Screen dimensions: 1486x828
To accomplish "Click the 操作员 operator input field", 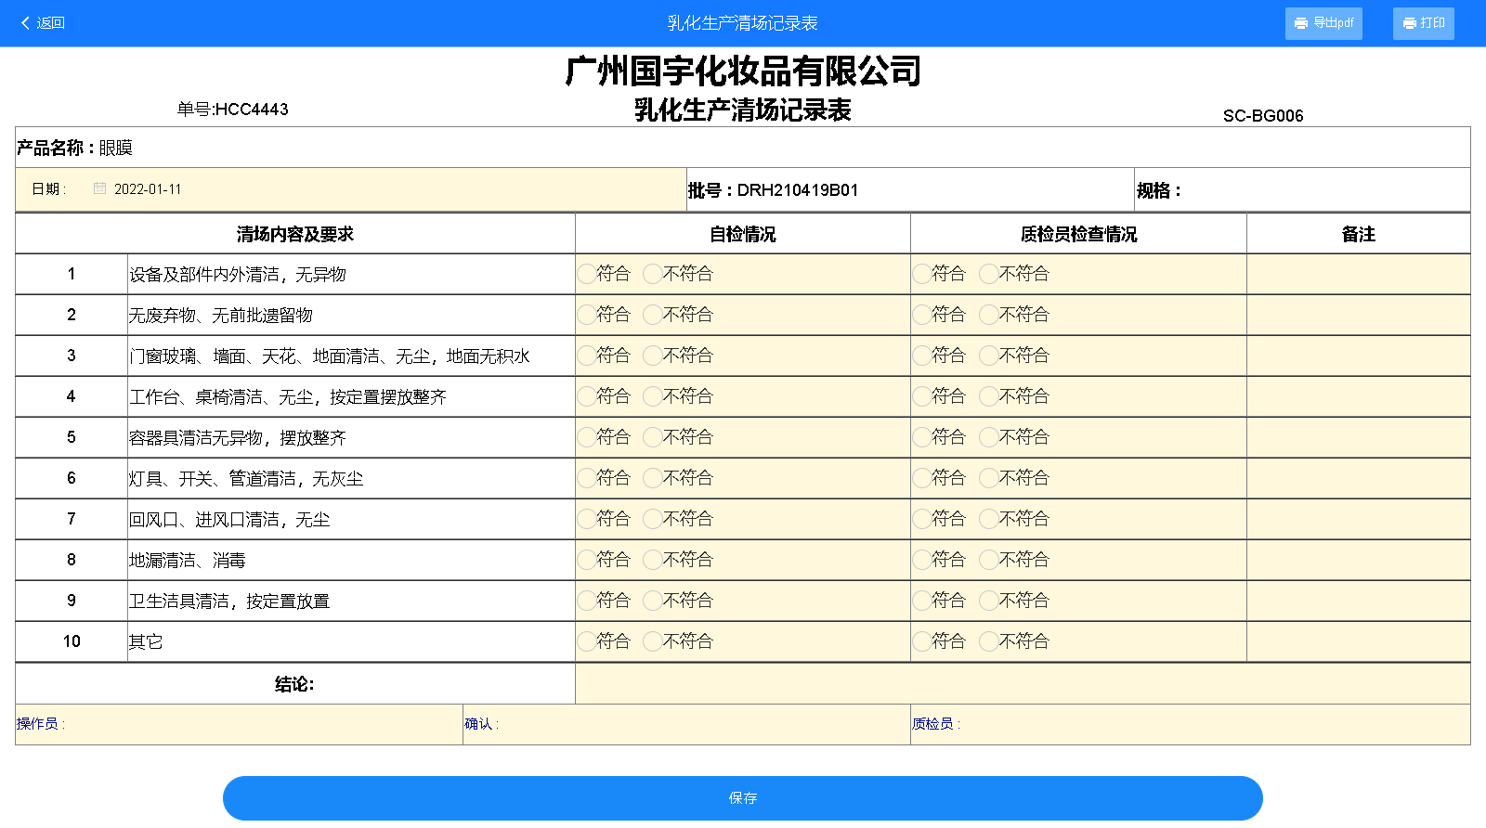I will tap(260, 724).
